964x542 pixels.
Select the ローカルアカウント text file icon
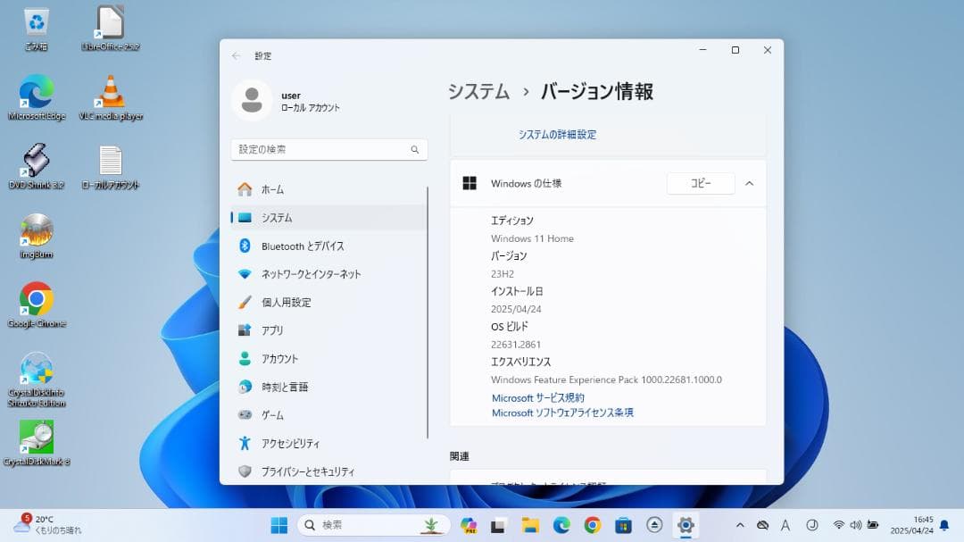(111, 166)
